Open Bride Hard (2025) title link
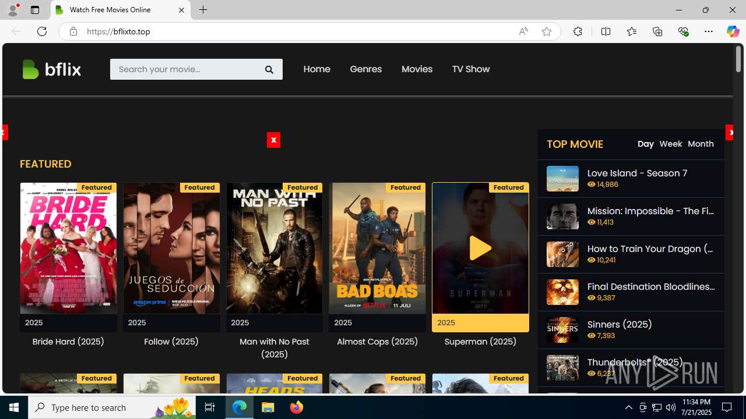This screenshot has width=746, height=419. (68, 342)
